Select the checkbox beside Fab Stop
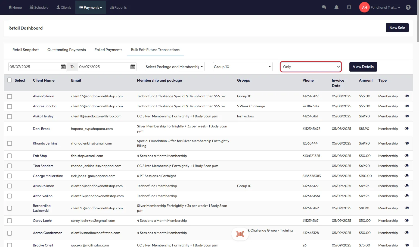This screenshot has height=247, width=419. click(10, 156)
